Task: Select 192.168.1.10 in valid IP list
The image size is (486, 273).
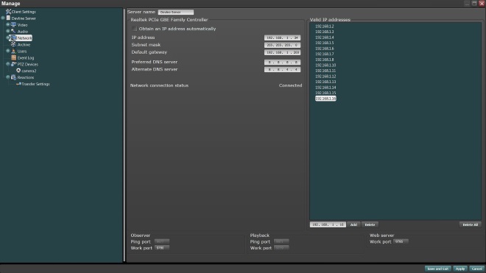Action: tap(325, 65)
